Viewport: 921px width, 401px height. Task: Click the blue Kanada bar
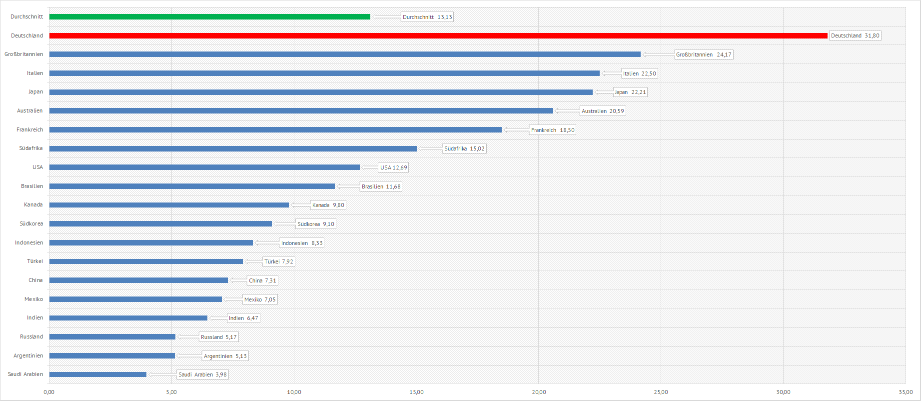(169, 205)
